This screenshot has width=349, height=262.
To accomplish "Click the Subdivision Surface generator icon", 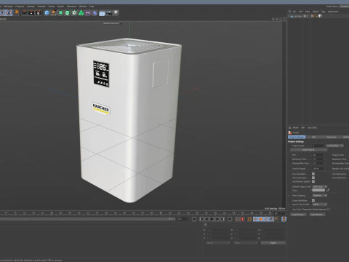I will (60, 13).
